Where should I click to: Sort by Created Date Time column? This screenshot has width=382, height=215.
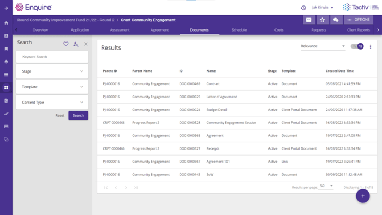pyautogui.click(x=339, y=71)
